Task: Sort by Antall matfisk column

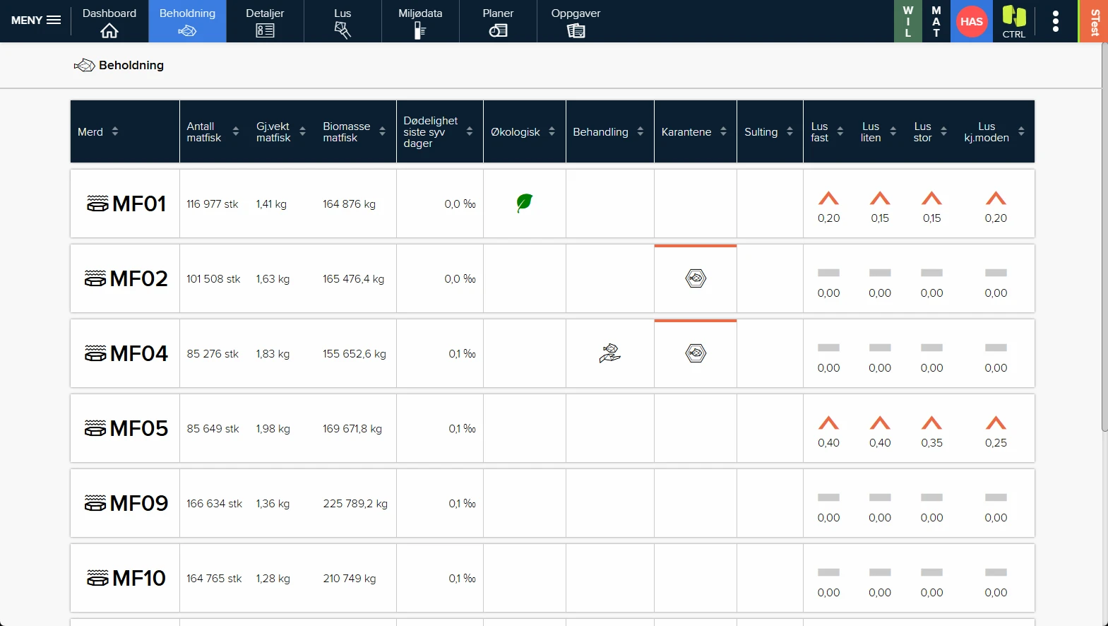Action: click(x=236, y=131)
